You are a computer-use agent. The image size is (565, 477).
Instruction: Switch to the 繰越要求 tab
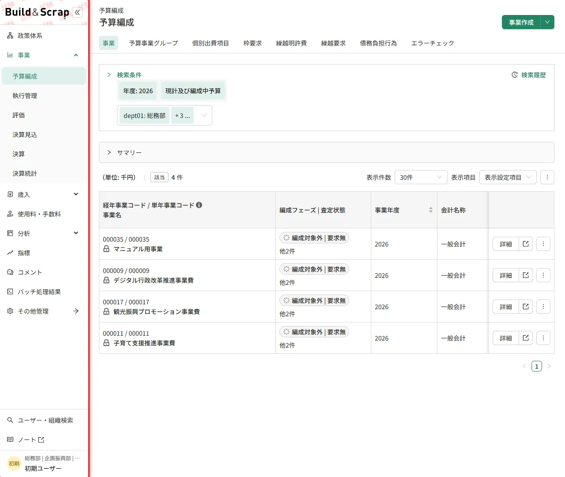(x=333, y=43)
